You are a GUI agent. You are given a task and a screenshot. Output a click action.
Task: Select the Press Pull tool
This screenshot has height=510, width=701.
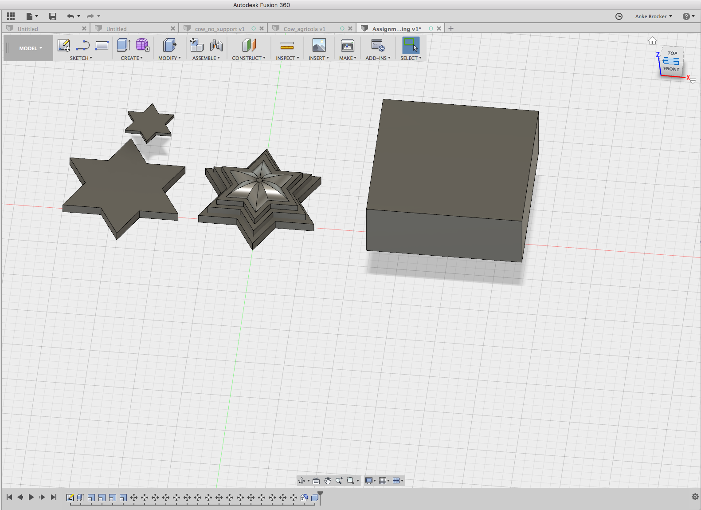(169, 45)
